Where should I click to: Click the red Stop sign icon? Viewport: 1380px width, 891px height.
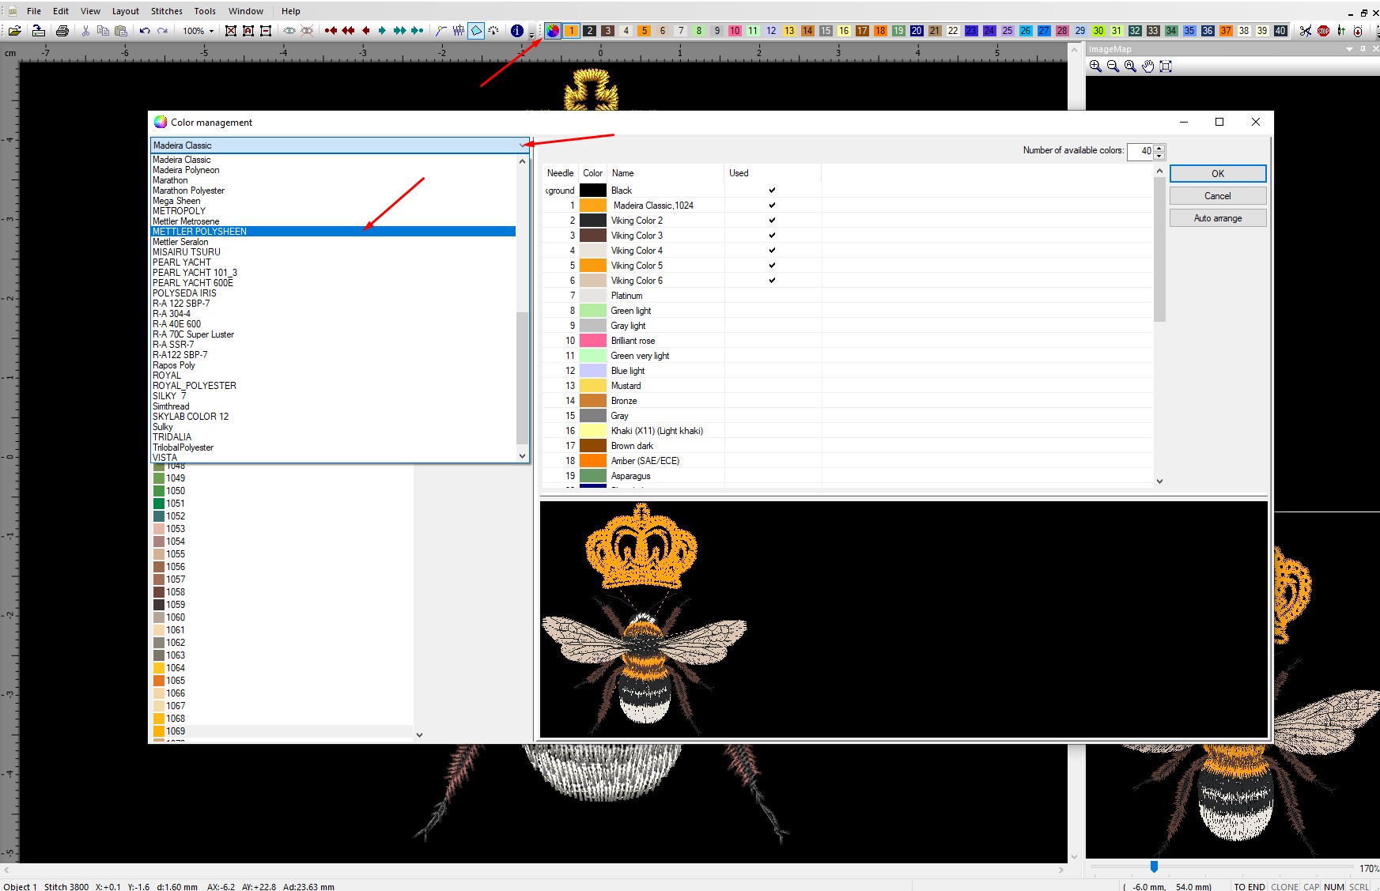(1323, 31)
